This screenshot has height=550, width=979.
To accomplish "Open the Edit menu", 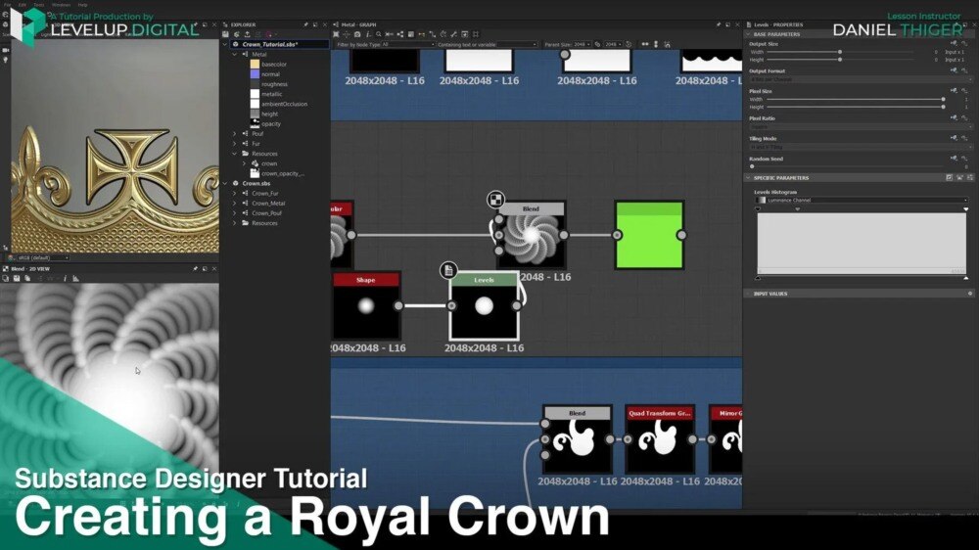I will point(23,4).
